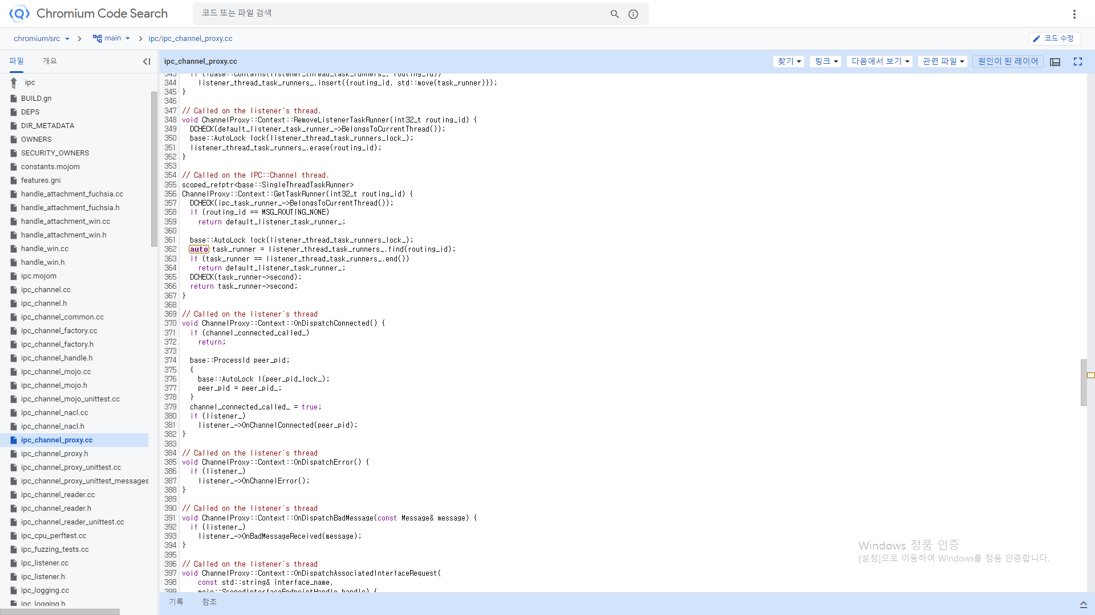This screenshot has height=615, width=1095.
Task: Enter fullscreen code view
Action: pyautogui.click(x=1078, y=61)
